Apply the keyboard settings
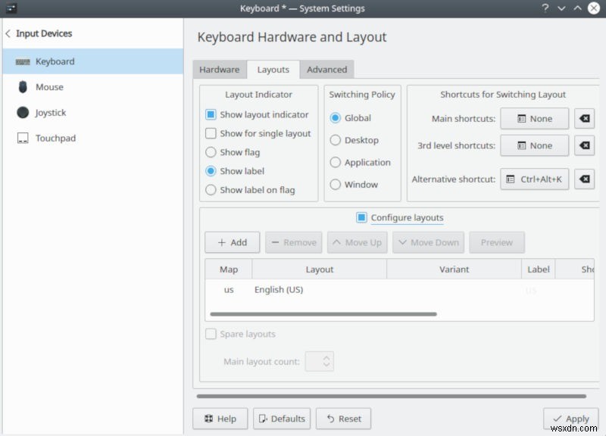606x436 pixels. pos(571,419)
